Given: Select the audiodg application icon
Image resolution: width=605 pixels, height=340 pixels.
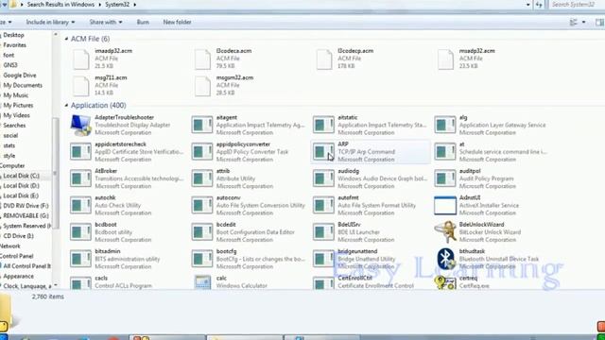Looking at the screenshot, I should point(323,178).
